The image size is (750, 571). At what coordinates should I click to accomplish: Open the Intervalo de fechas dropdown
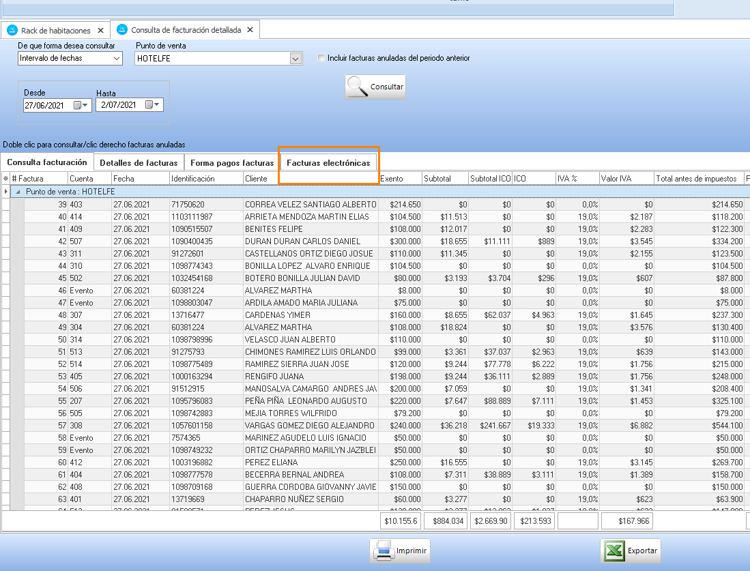(x=117, y=59)
